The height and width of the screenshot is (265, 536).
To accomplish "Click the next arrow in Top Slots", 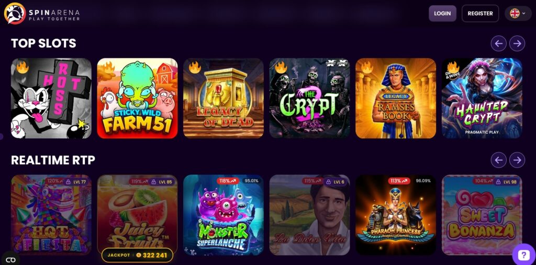I will pos(517,44).
